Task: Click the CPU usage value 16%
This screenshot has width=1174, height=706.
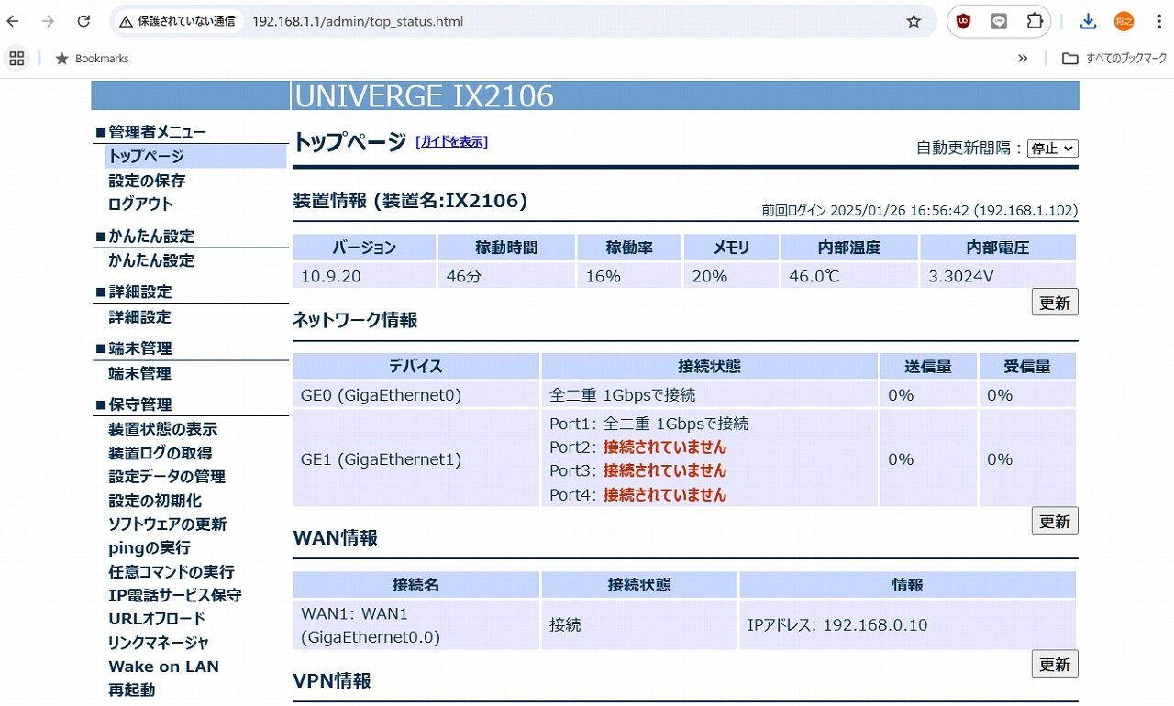Action: 604,276
